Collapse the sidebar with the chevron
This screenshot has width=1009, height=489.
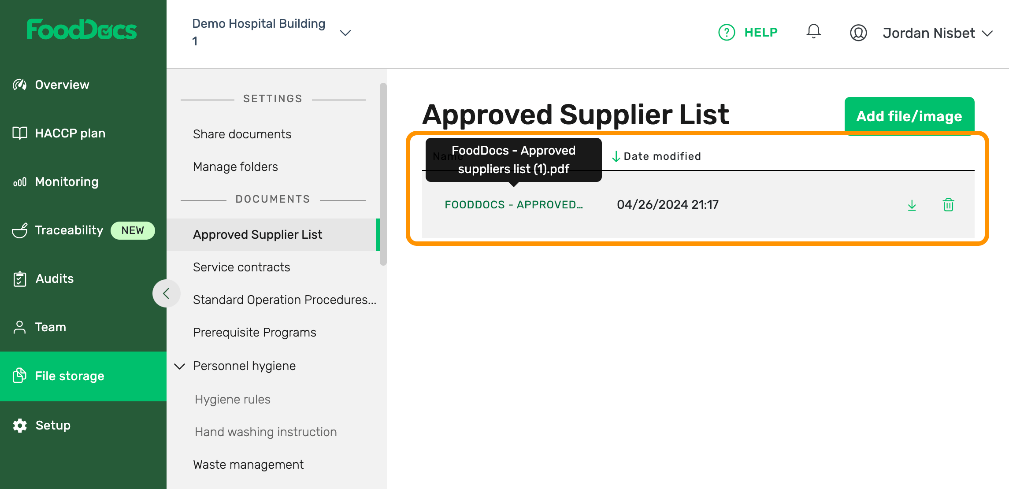[x=167, y=293]
